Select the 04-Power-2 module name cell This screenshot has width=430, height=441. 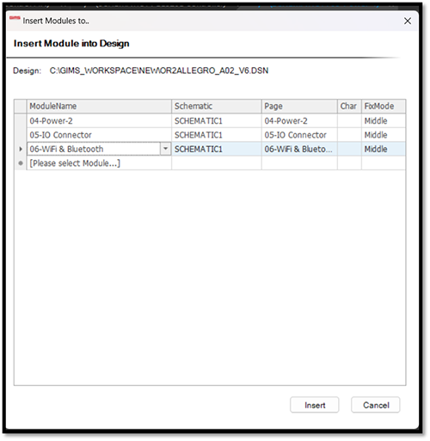tap(99, 121)
